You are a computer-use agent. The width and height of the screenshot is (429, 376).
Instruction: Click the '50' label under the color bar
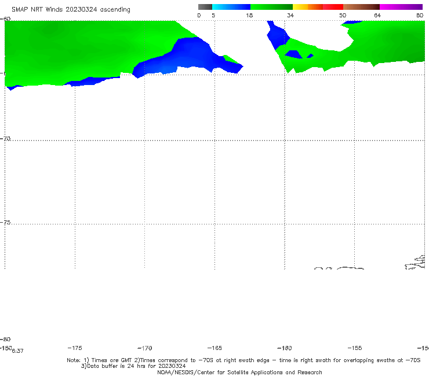343,16
